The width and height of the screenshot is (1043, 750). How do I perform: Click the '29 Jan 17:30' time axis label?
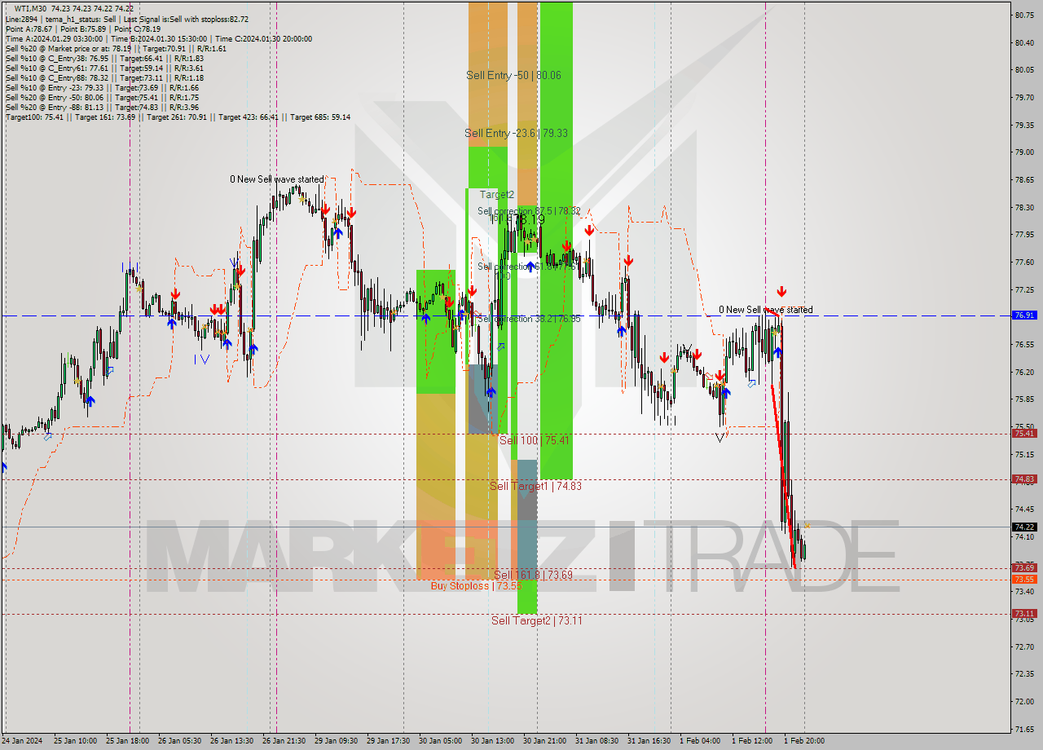point(389,741)
